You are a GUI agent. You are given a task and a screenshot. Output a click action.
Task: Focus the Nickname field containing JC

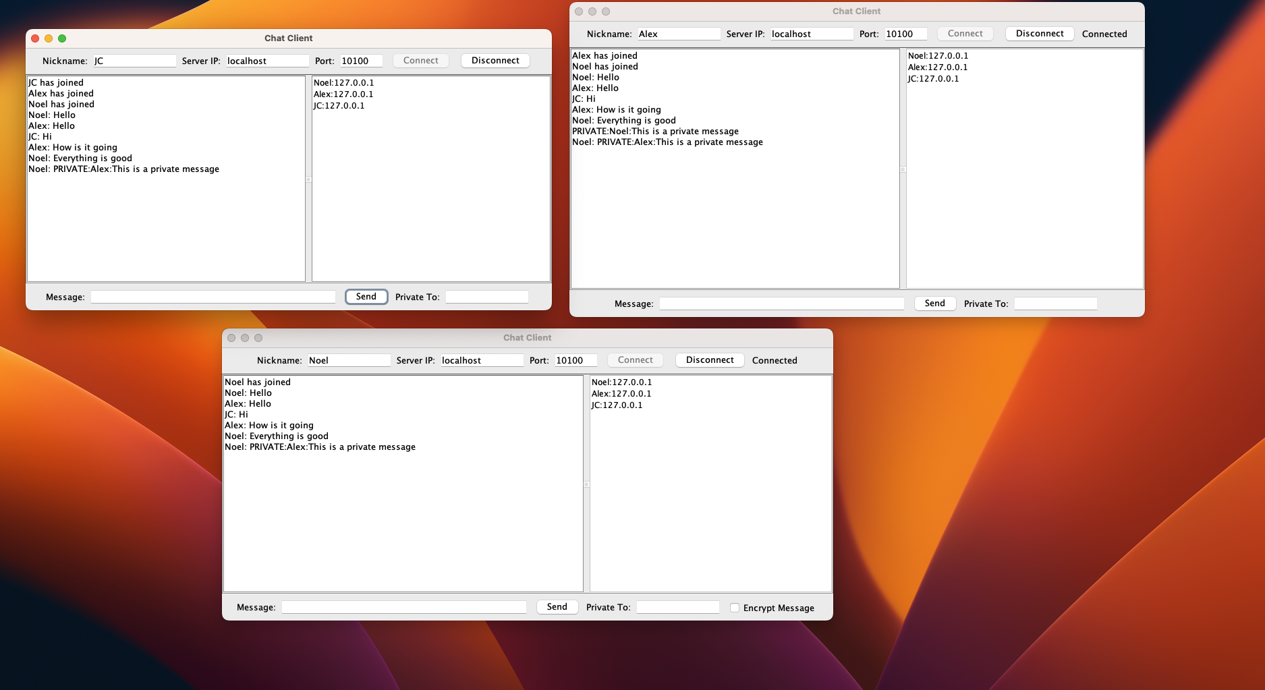point(134,61)
